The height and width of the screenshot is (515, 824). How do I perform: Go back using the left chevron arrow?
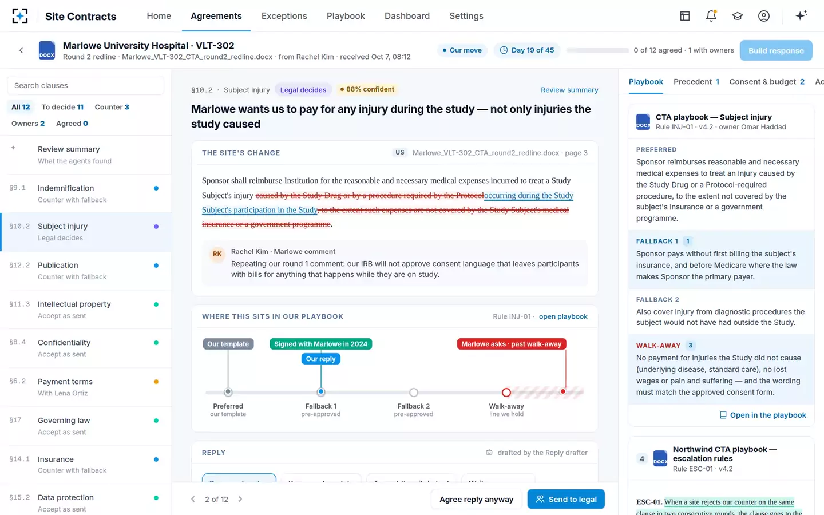pyautogui.click(x=21, y=50)
